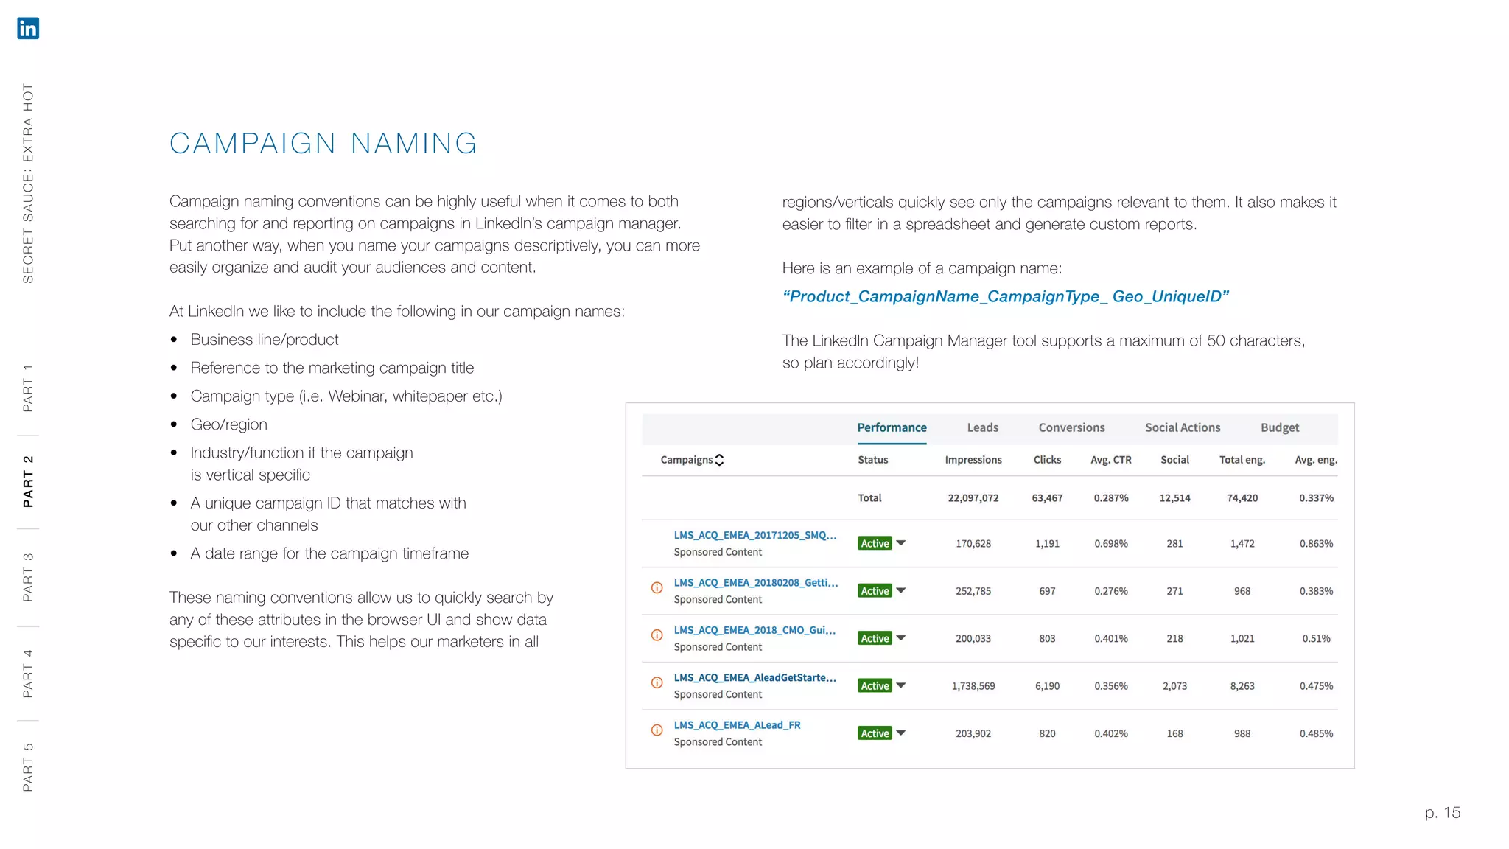Open campaign LMS_ACQ_EMEA_20180208_Getti link
The image size is (1509, 849).
point(755,582)
